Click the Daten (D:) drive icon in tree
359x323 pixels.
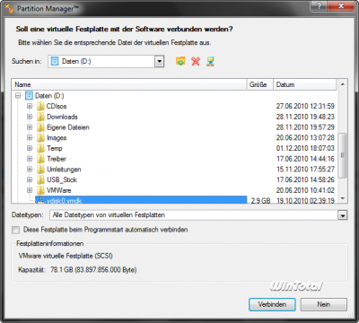29,96
